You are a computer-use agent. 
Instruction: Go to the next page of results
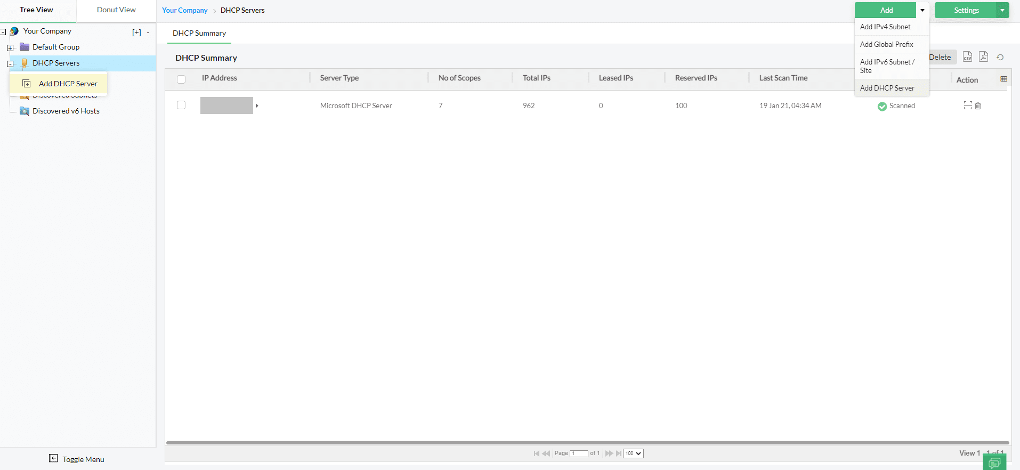pos(609,453)
